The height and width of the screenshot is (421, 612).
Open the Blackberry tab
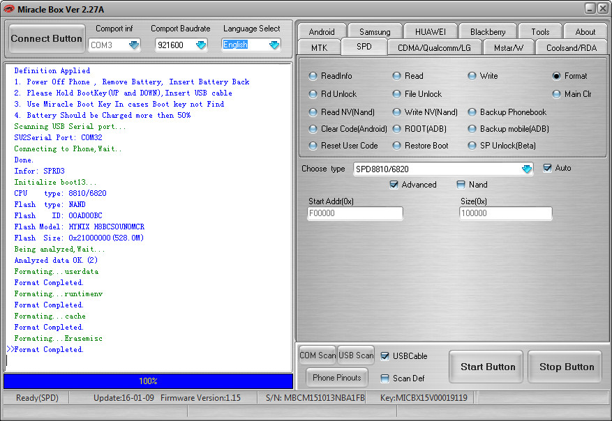[488, 31]
